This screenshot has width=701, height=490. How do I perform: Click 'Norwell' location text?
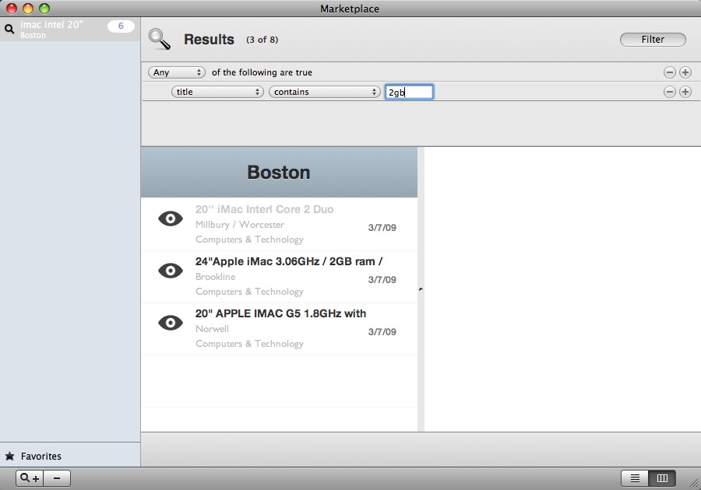(x=212, y=329)
